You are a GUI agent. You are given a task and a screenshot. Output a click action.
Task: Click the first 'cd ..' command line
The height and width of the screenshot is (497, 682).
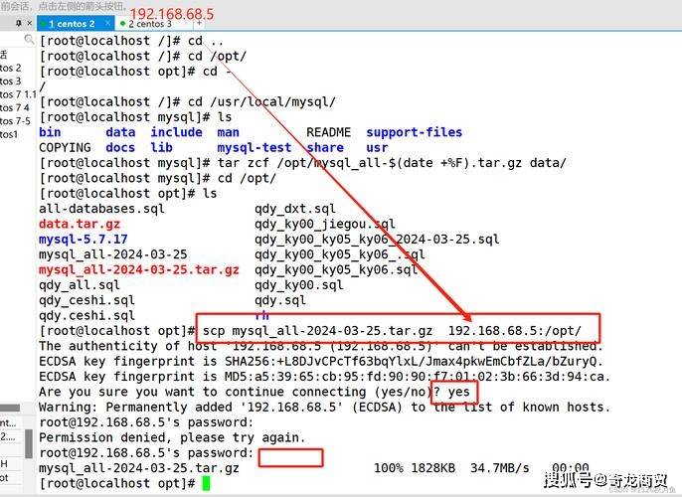(x=131, y=41)
